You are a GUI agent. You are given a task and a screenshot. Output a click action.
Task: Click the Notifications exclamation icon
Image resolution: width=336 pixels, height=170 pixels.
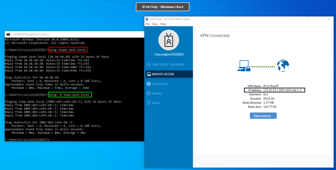point(149,84)
